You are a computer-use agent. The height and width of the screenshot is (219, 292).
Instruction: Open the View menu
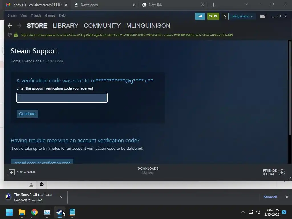pyautogui.click(x=23, y=15)
